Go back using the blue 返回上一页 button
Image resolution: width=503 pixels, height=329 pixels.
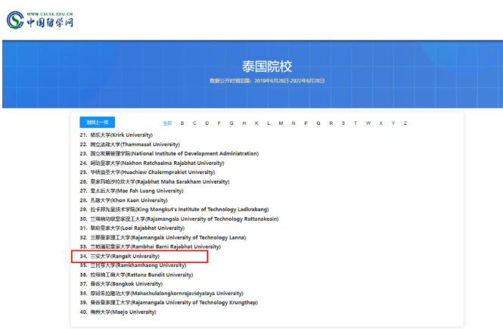98,123
